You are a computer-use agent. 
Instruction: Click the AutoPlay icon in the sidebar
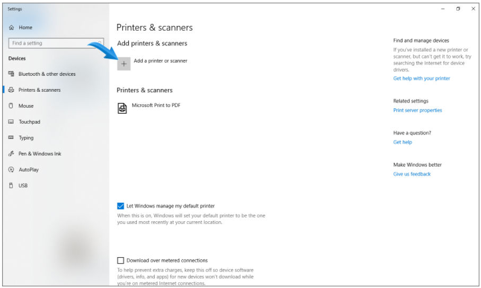(x=11, y=170)
